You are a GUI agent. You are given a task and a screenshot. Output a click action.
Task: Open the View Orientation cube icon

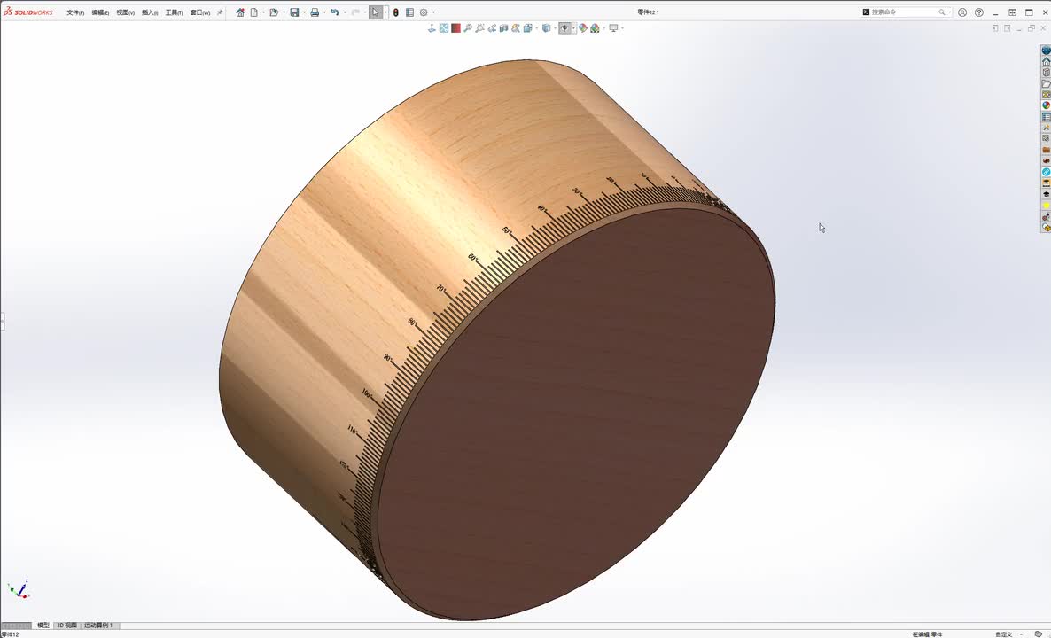click(527, 28)
